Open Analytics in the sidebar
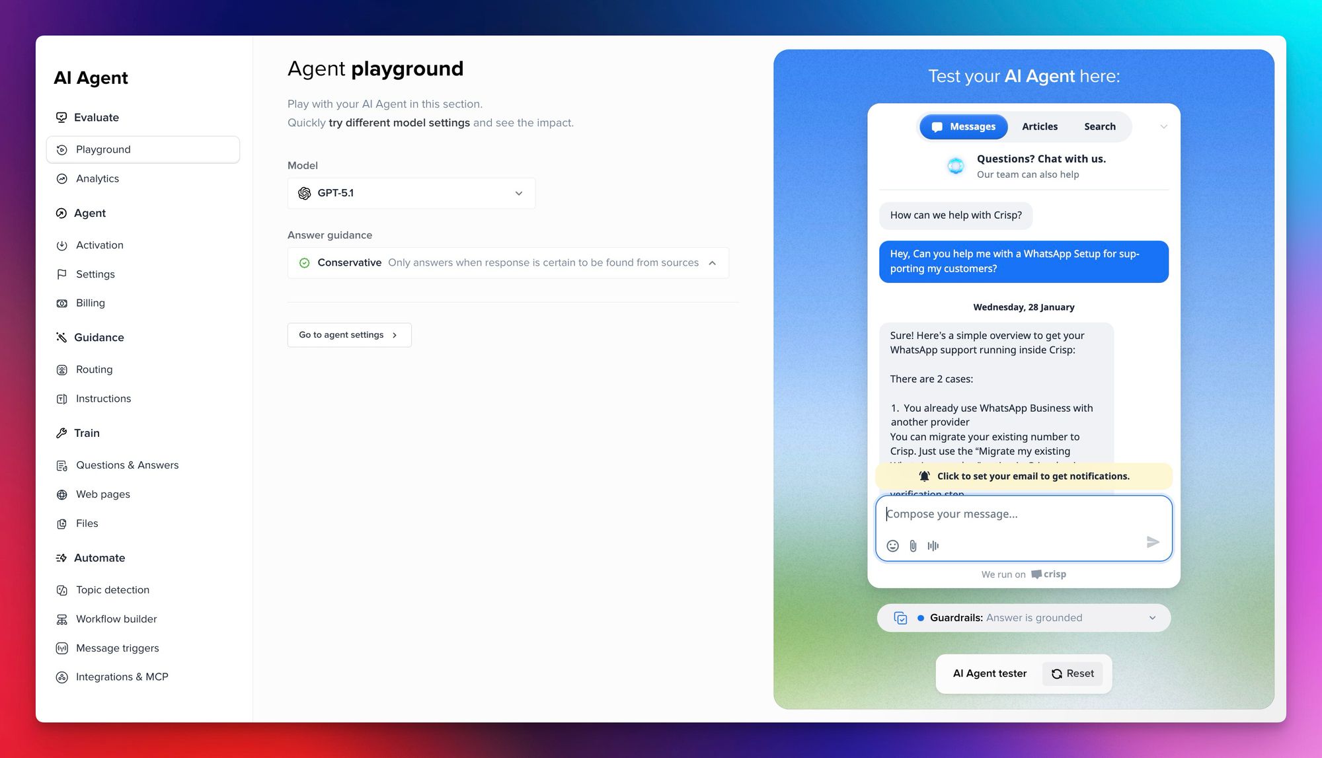 (97, 179)
